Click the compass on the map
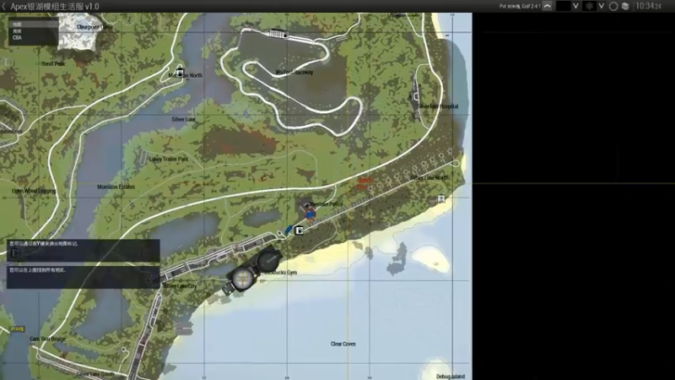 click(251, 270)
